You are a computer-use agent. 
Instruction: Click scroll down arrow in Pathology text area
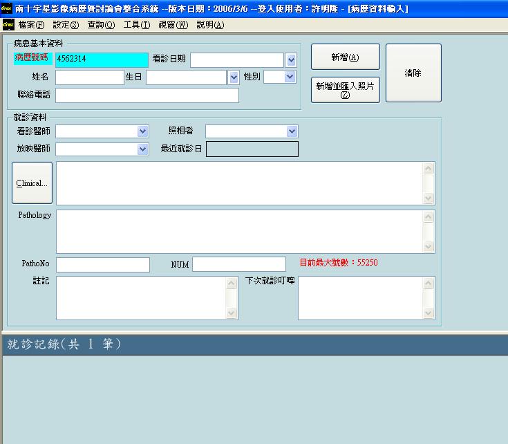pyautogui.click(x=429, y=246)
